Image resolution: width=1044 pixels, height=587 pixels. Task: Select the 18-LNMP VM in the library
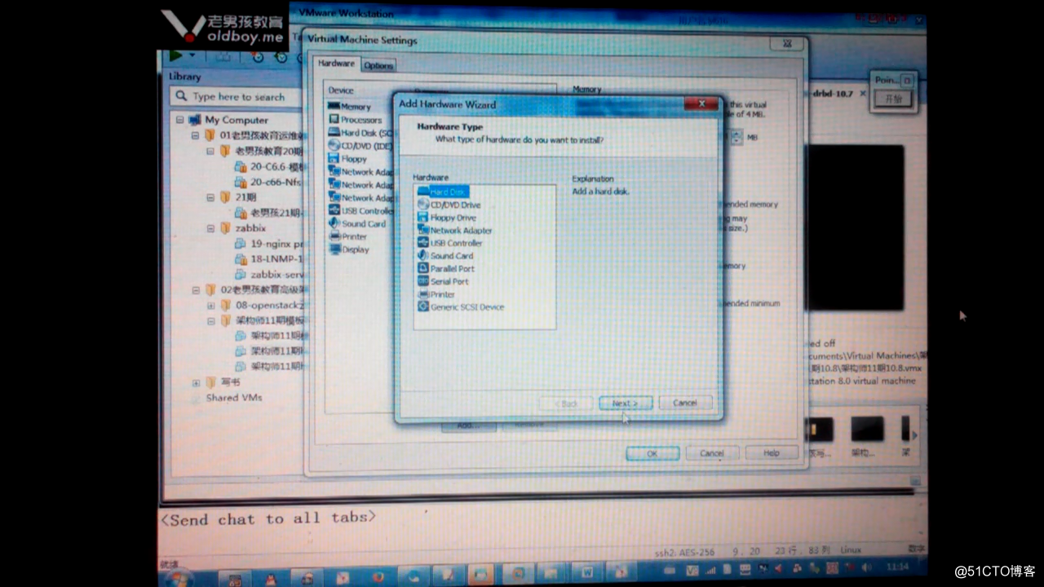[x=270, y=259]
